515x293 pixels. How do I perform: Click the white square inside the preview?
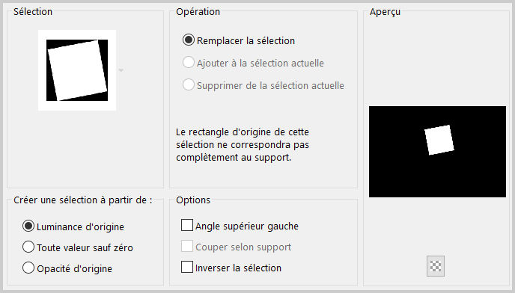pyautogui.click(x=439, y=140)
